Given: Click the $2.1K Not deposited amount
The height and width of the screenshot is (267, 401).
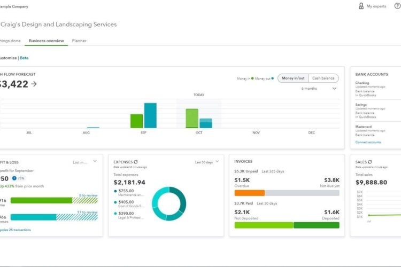Looking at the screenshot, I should (242, 213).
